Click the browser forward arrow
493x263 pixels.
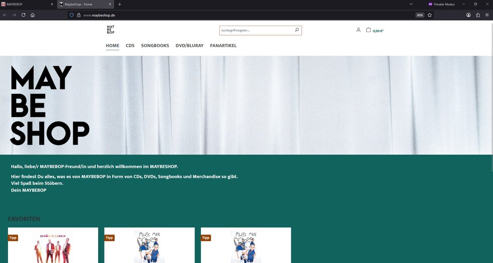point(14,15)
